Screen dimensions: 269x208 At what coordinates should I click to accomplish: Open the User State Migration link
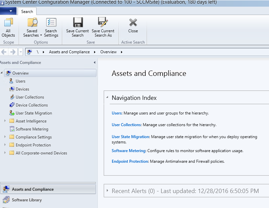(130, 137)
